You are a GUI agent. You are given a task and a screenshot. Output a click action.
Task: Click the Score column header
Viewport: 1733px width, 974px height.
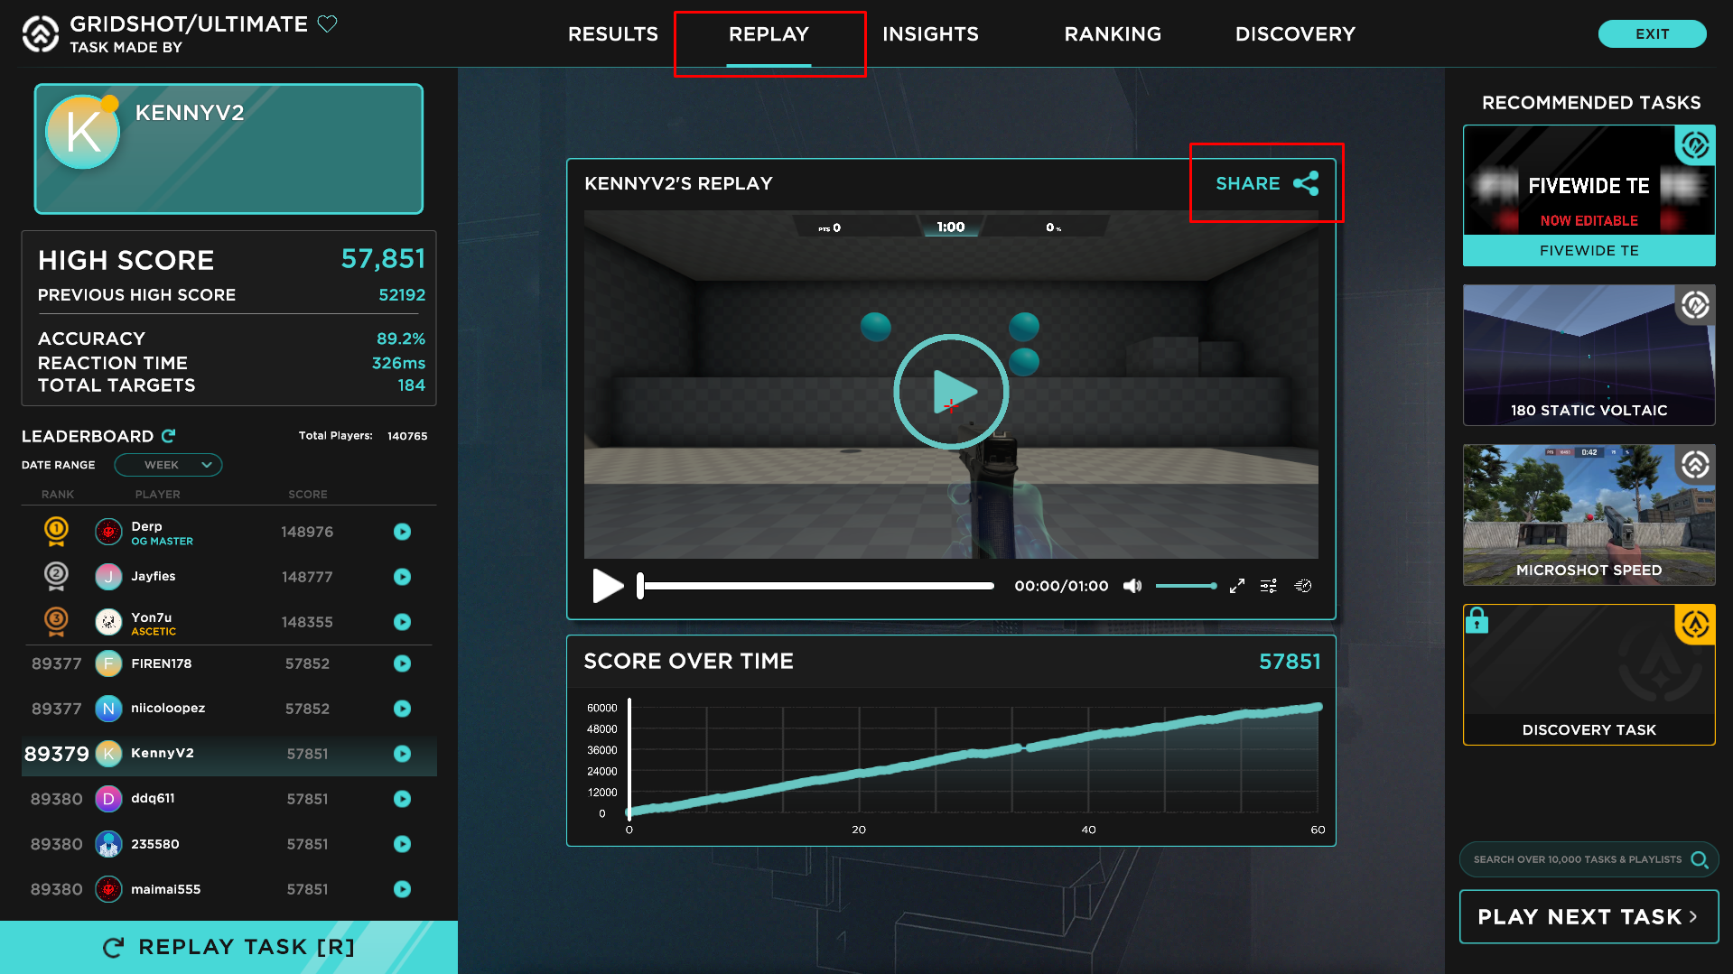click(308, 495)
